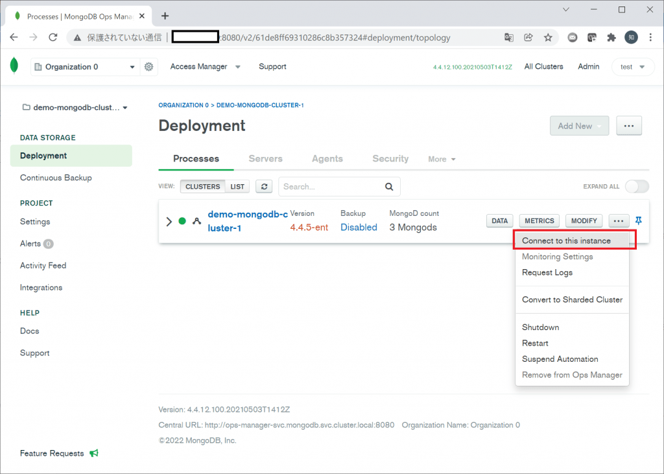Click the MongoDB leaf logo

pos(13,66)
